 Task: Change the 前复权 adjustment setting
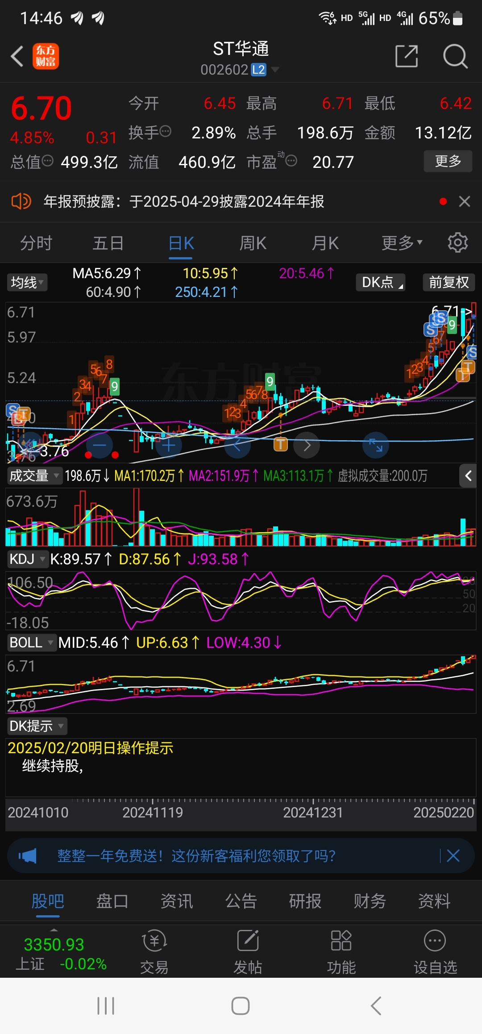(x=449, y=282)
